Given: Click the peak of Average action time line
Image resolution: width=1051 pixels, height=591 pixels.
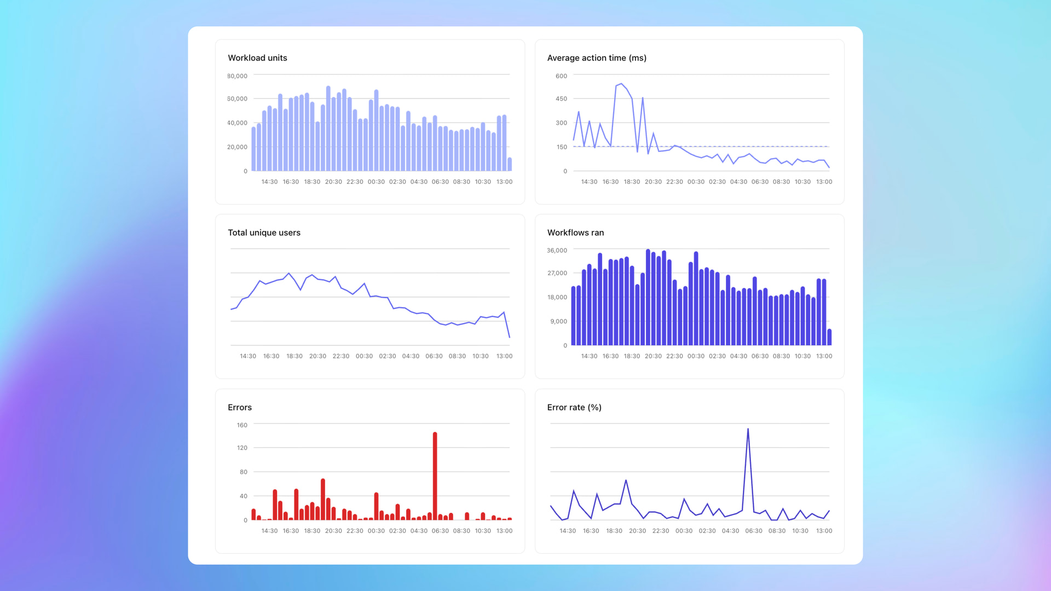Looking at the screenshot, I should (621, 84).
